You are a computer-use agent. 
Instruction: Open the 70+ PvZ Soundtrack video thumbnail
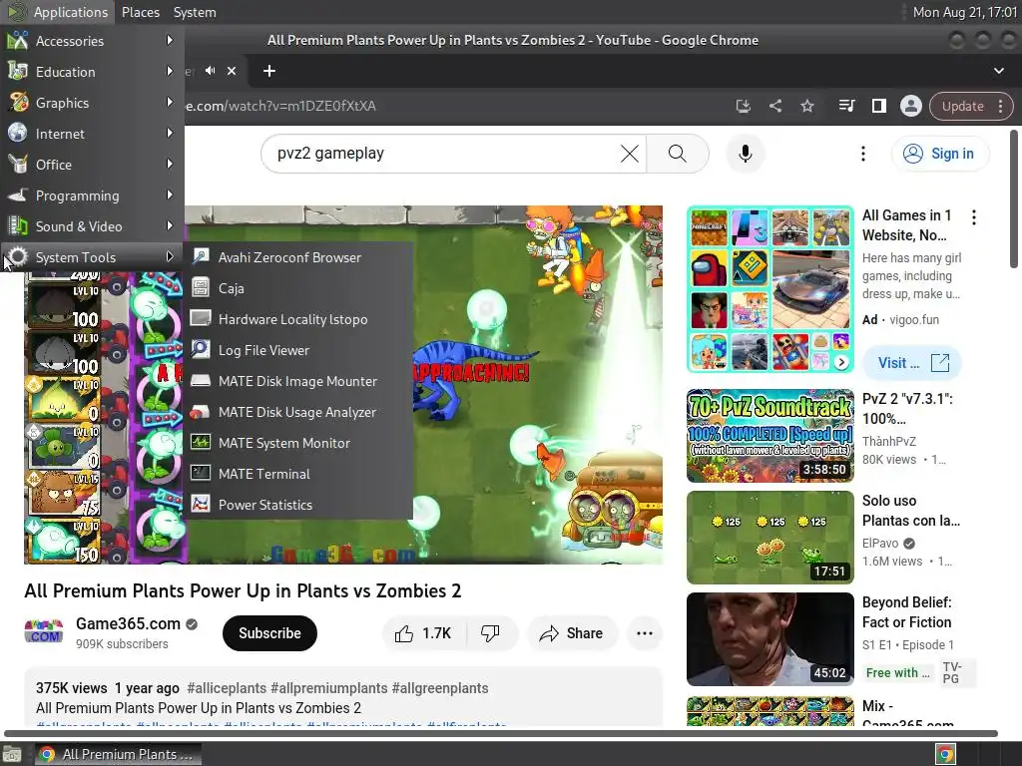point(770,435)
